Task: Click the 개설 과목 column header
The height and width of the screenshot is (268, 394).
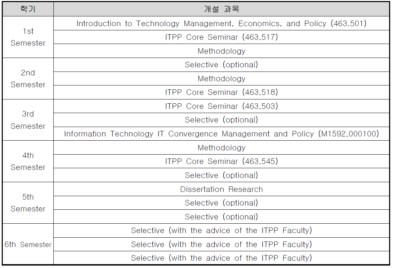Action: pos(221,9)
